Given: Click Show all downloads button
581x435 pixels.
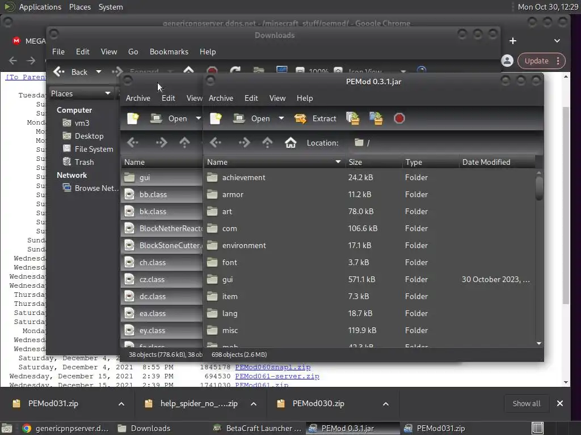Looking at the screenshot, I should pyautogui.click(x=526, y=403).
